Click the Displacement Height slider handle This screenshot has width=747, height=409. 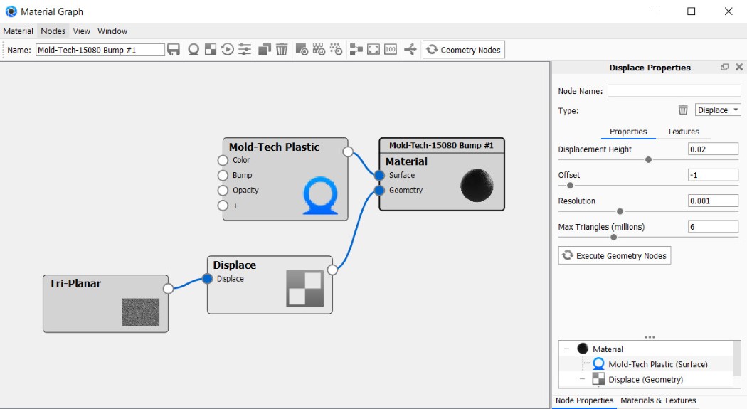click(x=648, y=160)
